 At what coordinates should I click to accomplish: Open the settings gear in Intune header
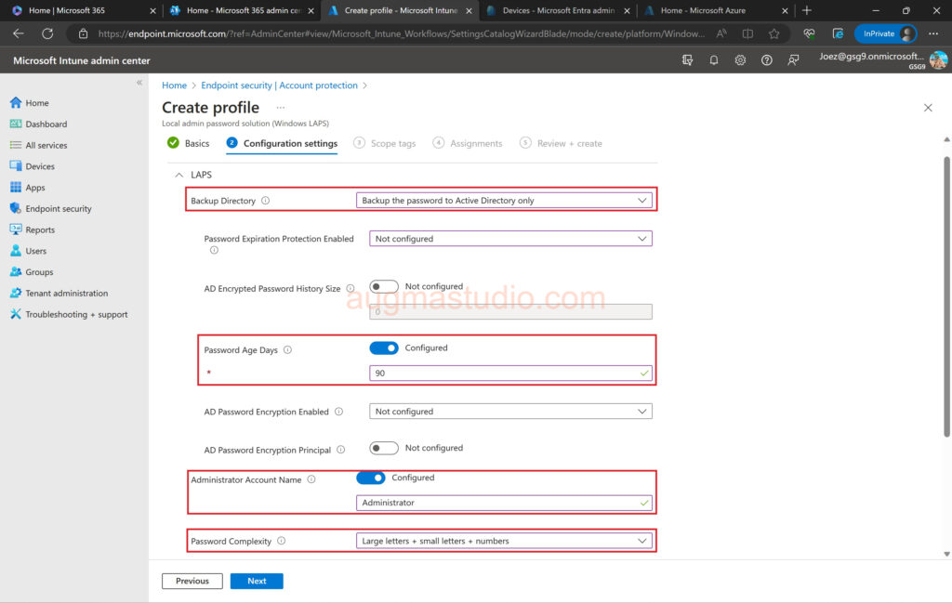(x=740, y=60)
